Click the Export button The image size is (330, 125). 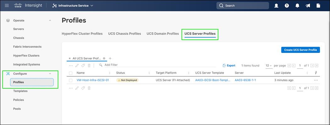[229, 65]
